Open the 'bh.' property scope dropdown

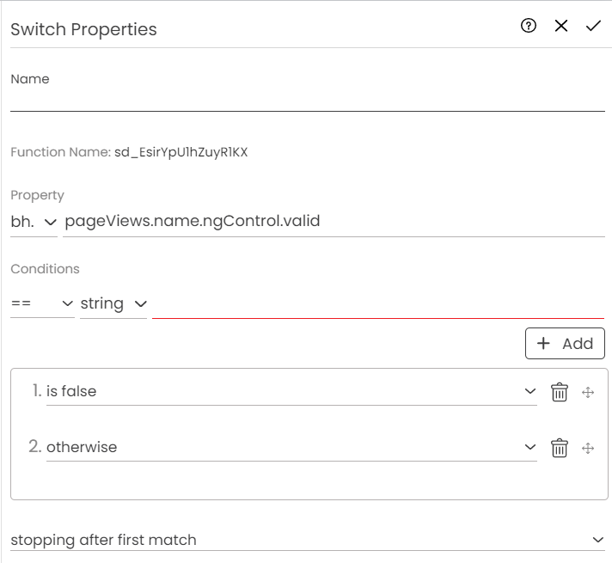point(34,222)
